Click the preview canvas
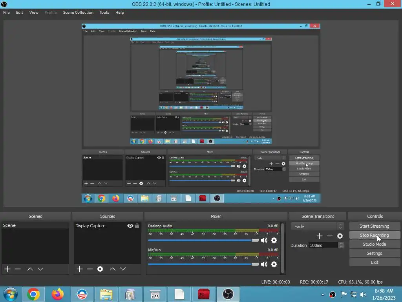402x302 pixels. 201,113
